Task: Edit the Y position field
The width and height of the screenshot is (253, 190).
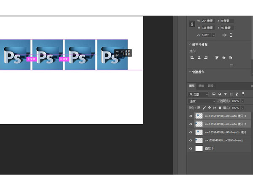Action: coord(227,28)
